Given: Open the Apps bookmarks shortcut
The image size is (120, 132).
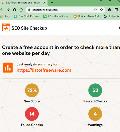Looking at the screenshot, I should click(x=5, y=16).
